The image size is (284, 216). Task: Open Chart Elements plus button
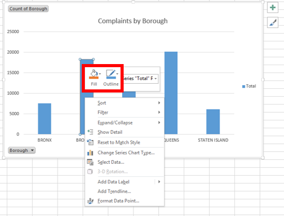click(273, 8)
